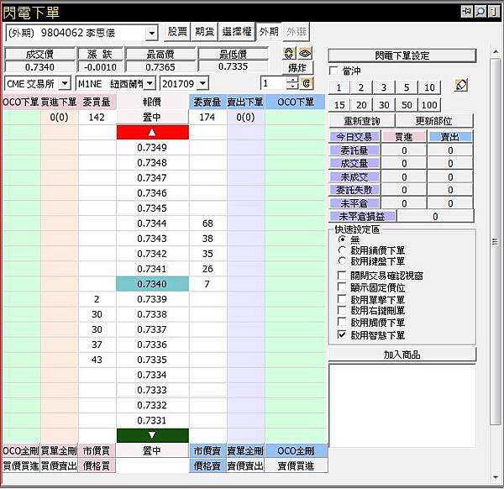Viewport: 504px width, 489px height.
Task: Select the 啟用鋪價下單 radio option
Action: pyautogui.click(x=342, y=250)
